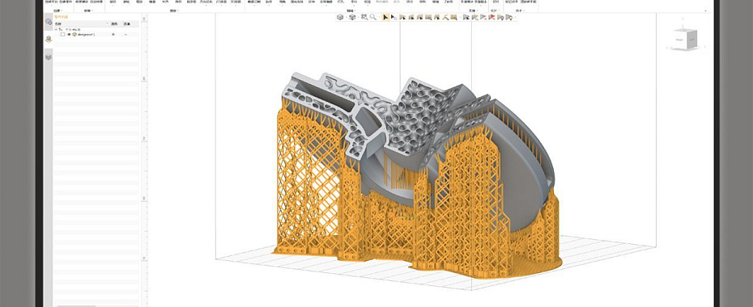Screen dimensions: 753x307
Task: Open the selection toolbar overflow arrow
Action: tap(515, 18)
